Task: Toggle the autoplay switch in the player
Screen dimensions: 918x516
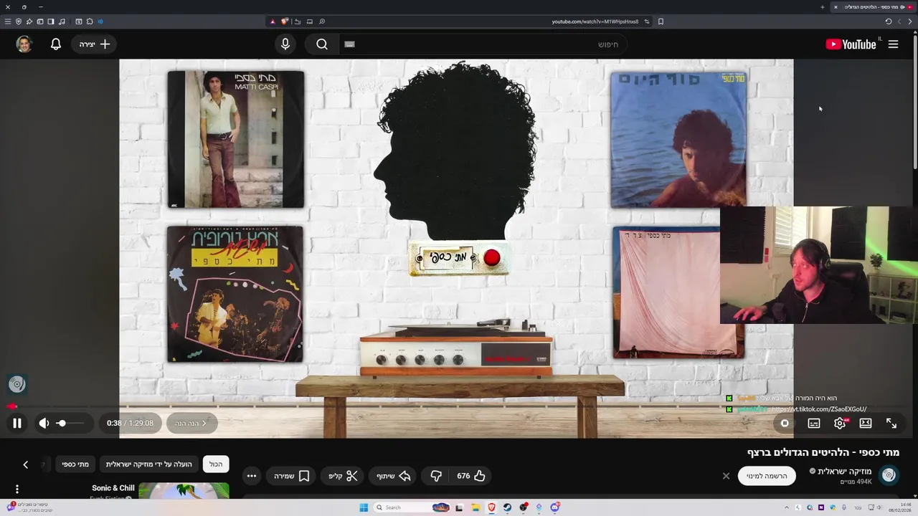Action: point(785,424)
